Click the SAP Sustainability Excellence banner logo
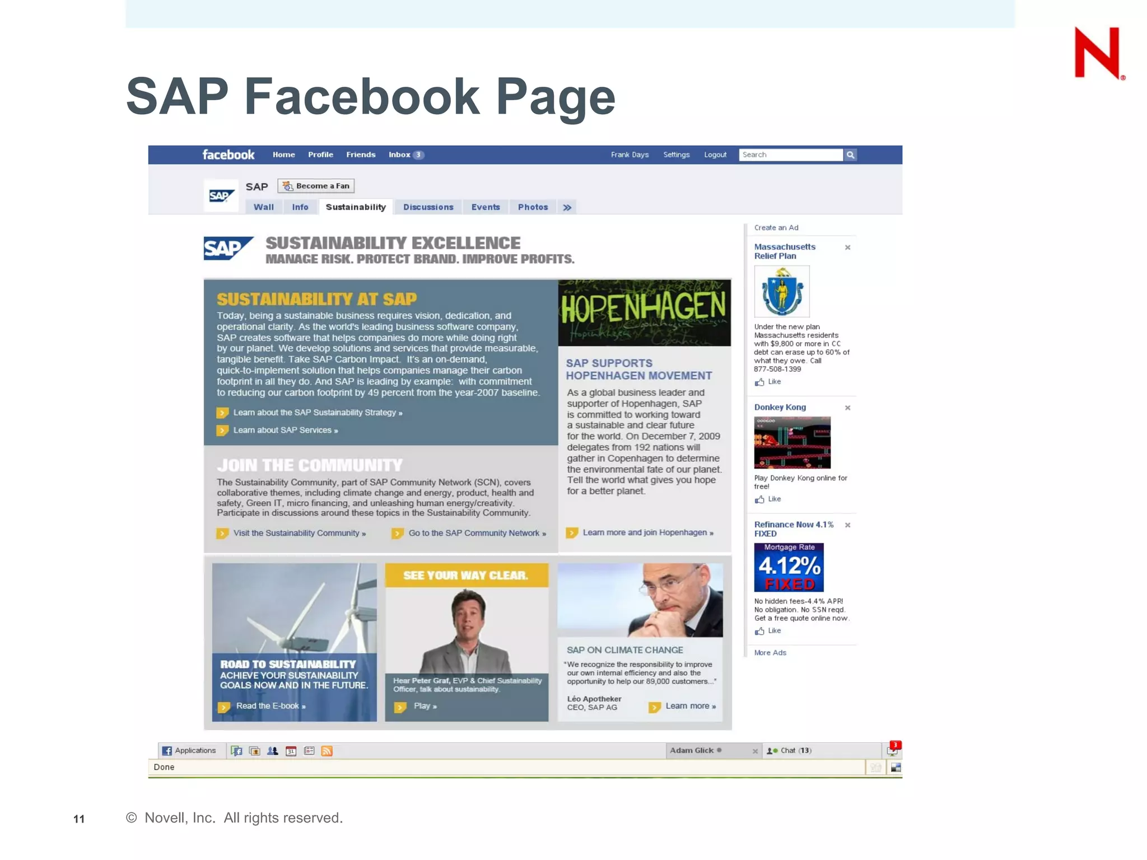 [229, 248]
